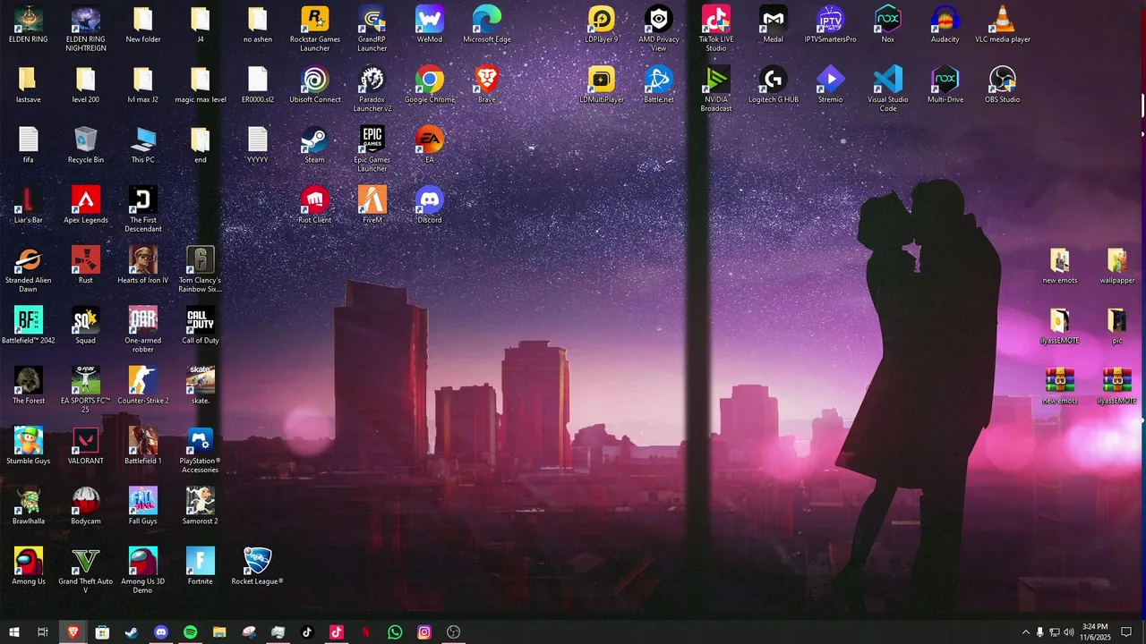Viewport: 1146px width, 644px height.
Task: Select the Discord desktop shortcut icon
Action: pos(430,204)
